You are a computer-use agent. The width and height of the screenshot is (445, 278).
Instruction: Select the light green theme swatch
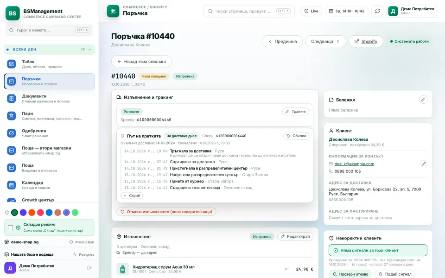pyautogui.click(x=75, y=213)
